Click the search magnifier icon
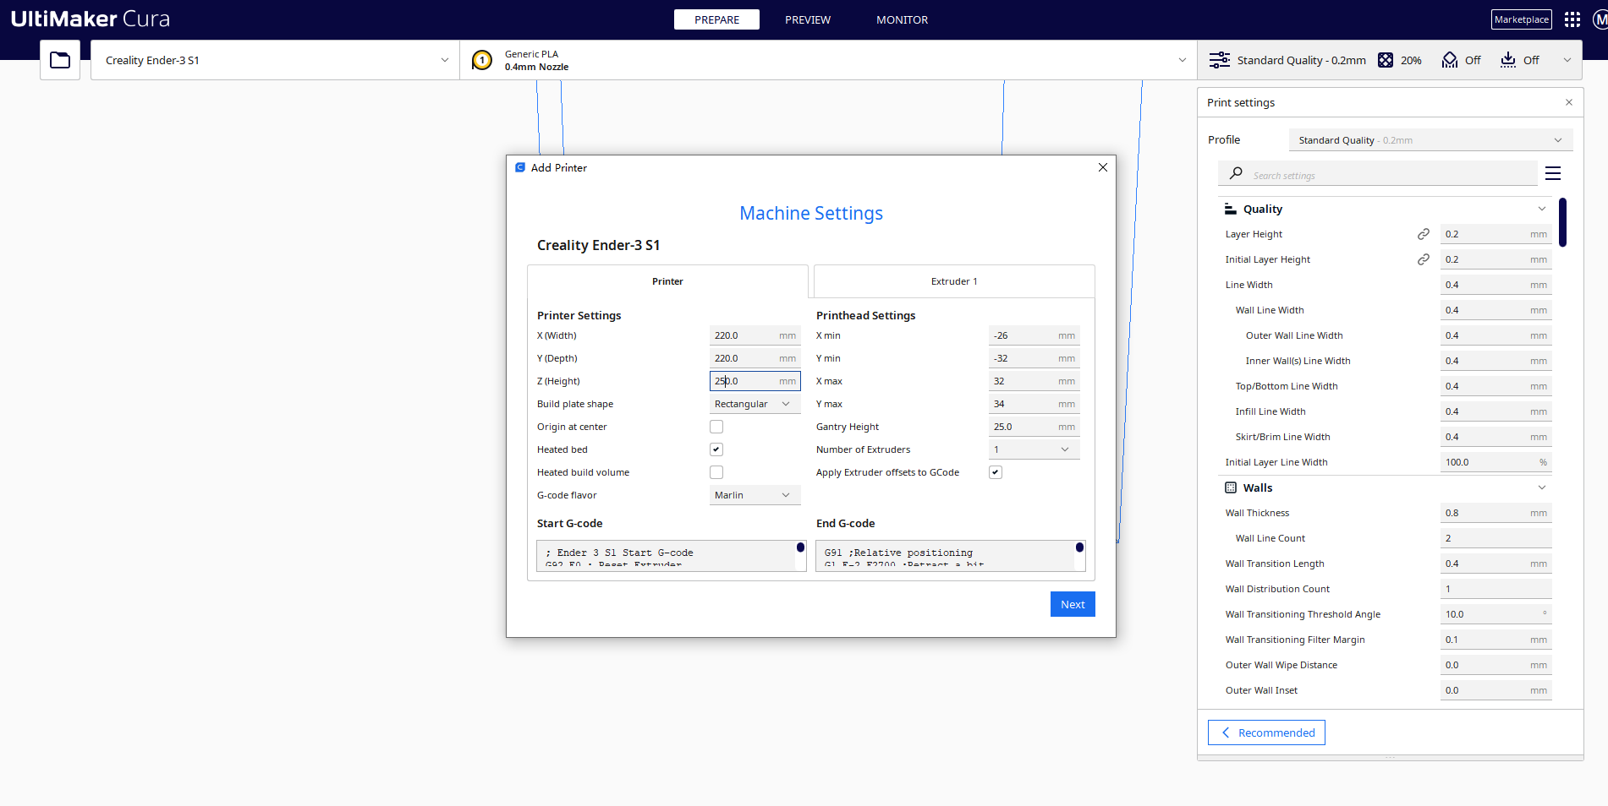Viewport: 1608px width, 806px height. [1236, 173]
